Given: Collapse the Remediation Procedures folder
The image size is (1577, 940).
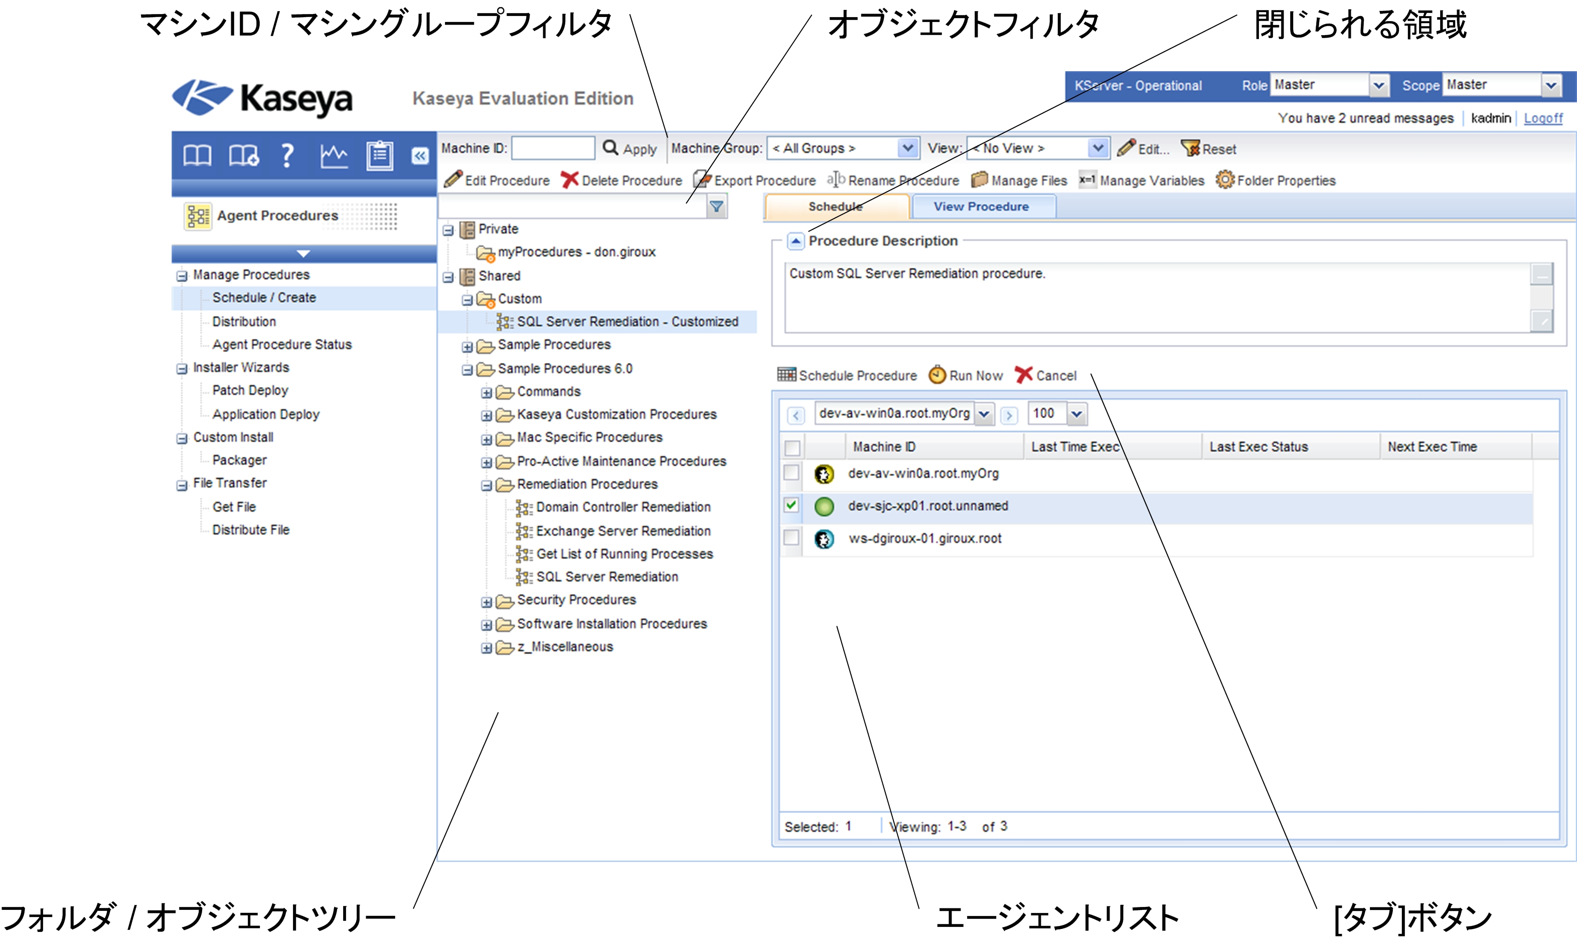Looking at the screenshot, I should [x=487, y=486].
